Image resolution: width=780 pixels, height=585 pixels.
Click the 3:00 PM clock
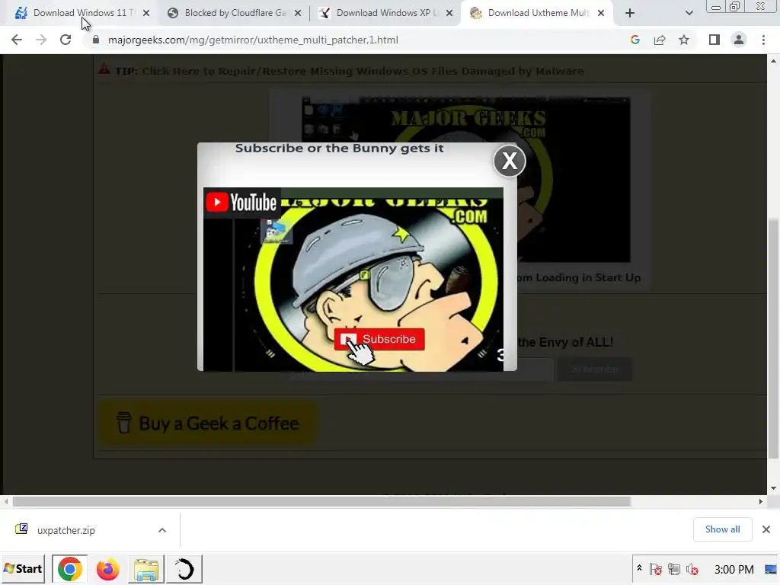[x=734, y=569]
